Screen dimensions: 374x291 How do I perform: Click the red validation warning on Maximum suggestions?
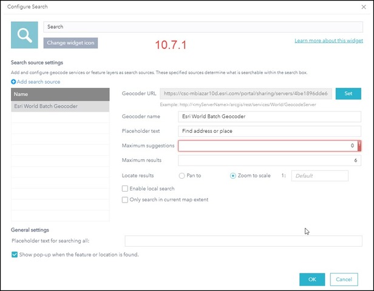point(359,145)
